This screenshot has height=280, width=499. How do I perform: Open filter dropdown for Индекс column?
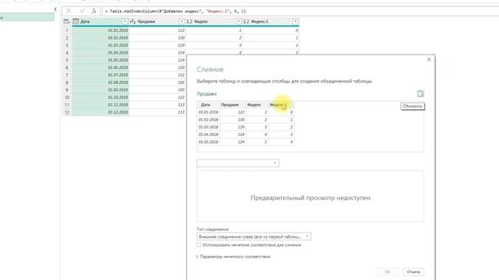pos(239,22)
